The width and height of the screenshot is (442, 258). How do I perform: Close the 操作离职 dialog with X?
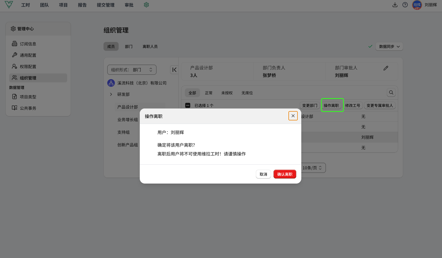(x=293, y=116)
